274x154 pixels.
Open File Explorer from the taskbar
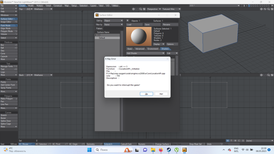point(153,150)
